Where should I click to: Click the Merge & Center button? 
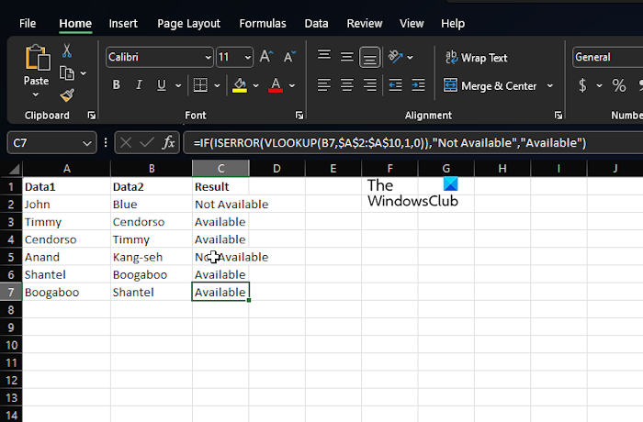491,85
